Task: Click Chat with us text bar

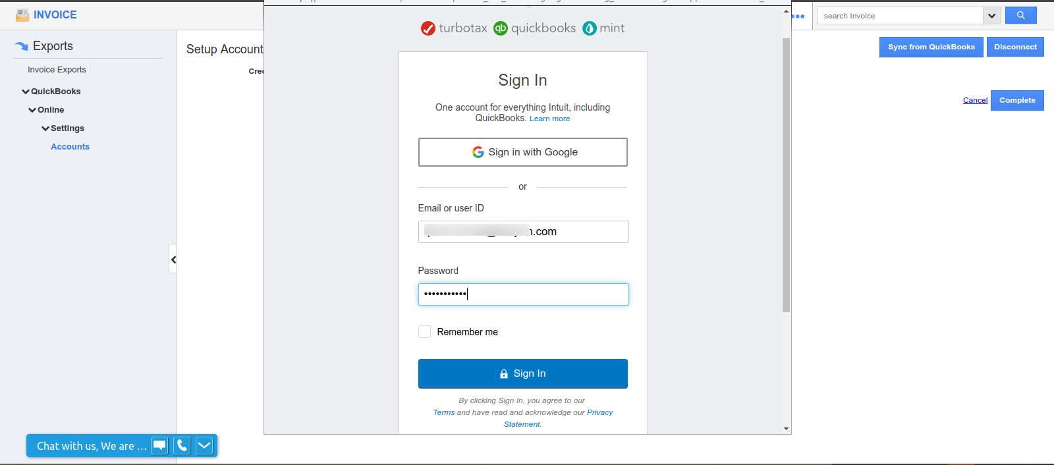Action: [x=92, y=446]
